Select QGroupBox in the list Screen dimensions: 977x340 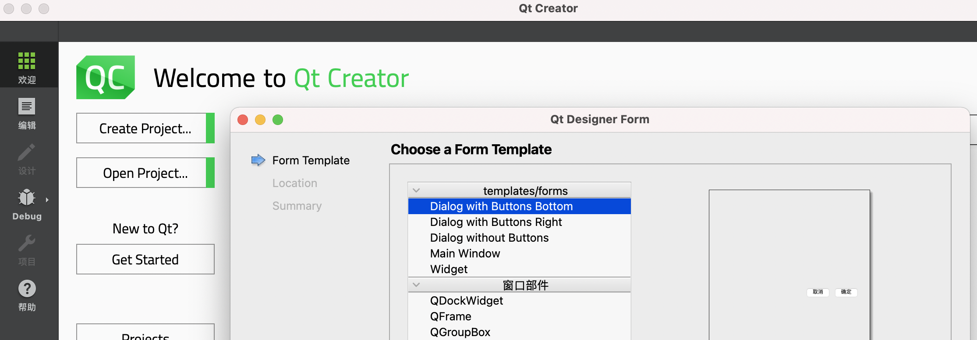point(519,332)
